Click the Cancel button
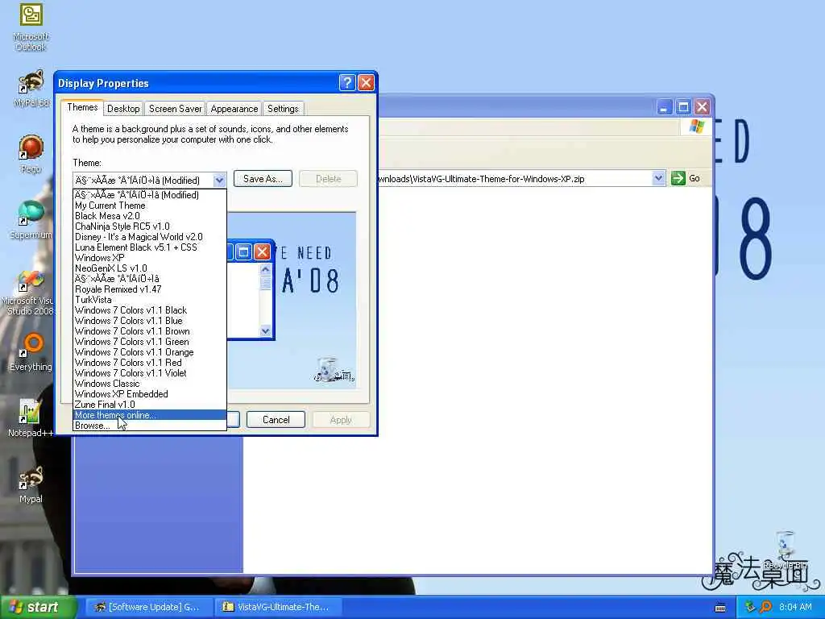The height and width of the screenshot is (619, 825). tap(276, 419)
